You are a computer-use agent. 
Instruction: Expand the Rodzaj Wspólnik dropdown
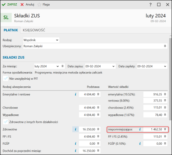point(41,40)
